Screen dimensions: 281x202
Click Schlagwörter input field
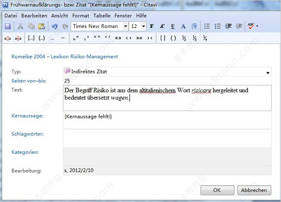coord(167,139)
